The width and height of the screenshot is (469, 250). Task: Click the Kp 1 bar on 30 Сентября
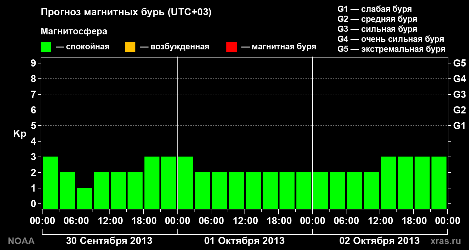(84, 198)
